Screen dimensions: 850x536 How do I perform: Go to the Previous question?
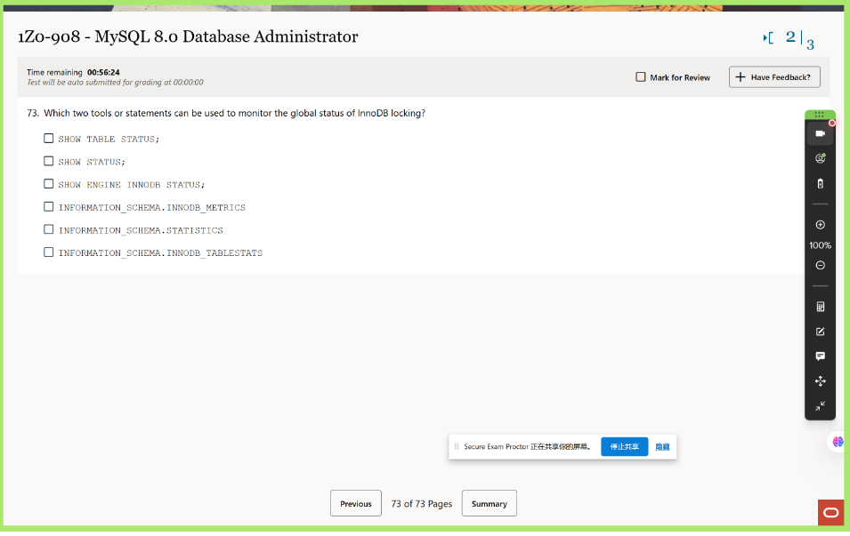(x=356, y=503)
